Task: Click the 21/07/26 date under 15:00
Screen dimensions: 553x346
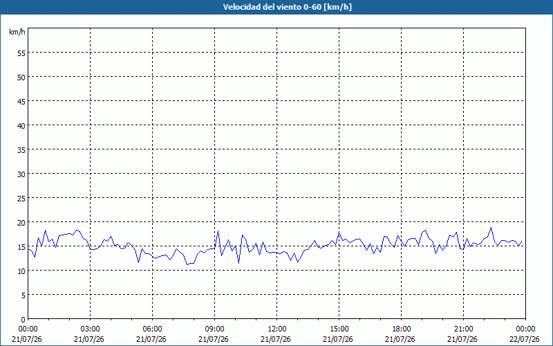Action: coord(339,339)
